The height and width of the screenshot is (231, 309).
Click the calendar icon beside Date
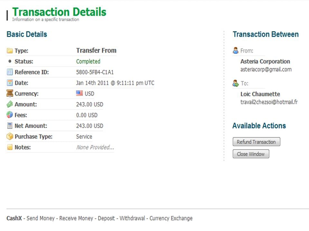(x=10, y=83)
